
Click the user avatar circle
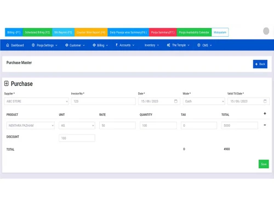(x=266, y=31)
